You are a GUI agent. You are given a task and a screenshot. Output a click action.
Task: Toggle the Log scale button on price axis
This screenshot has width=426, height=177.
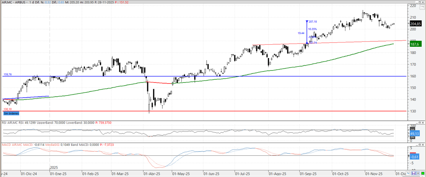click(x=422, y=7)
